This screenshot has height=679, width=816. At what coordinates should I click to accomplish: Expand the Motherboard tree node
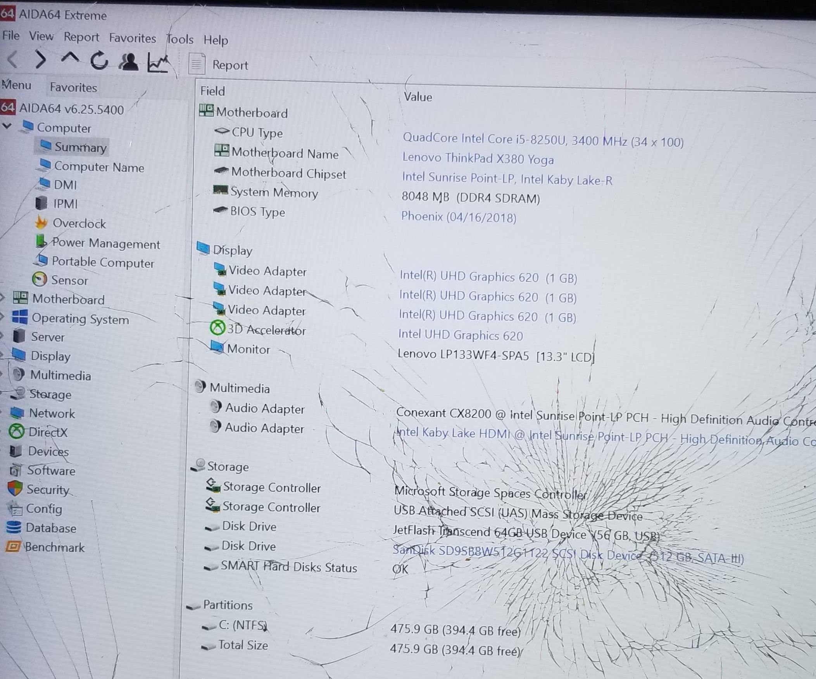[2, 298]
